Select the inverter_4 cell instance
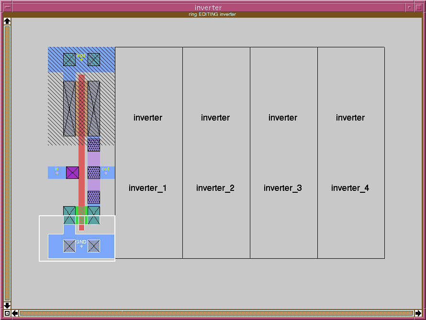Viewport: 426px width, 320px height. click(351, 153)
